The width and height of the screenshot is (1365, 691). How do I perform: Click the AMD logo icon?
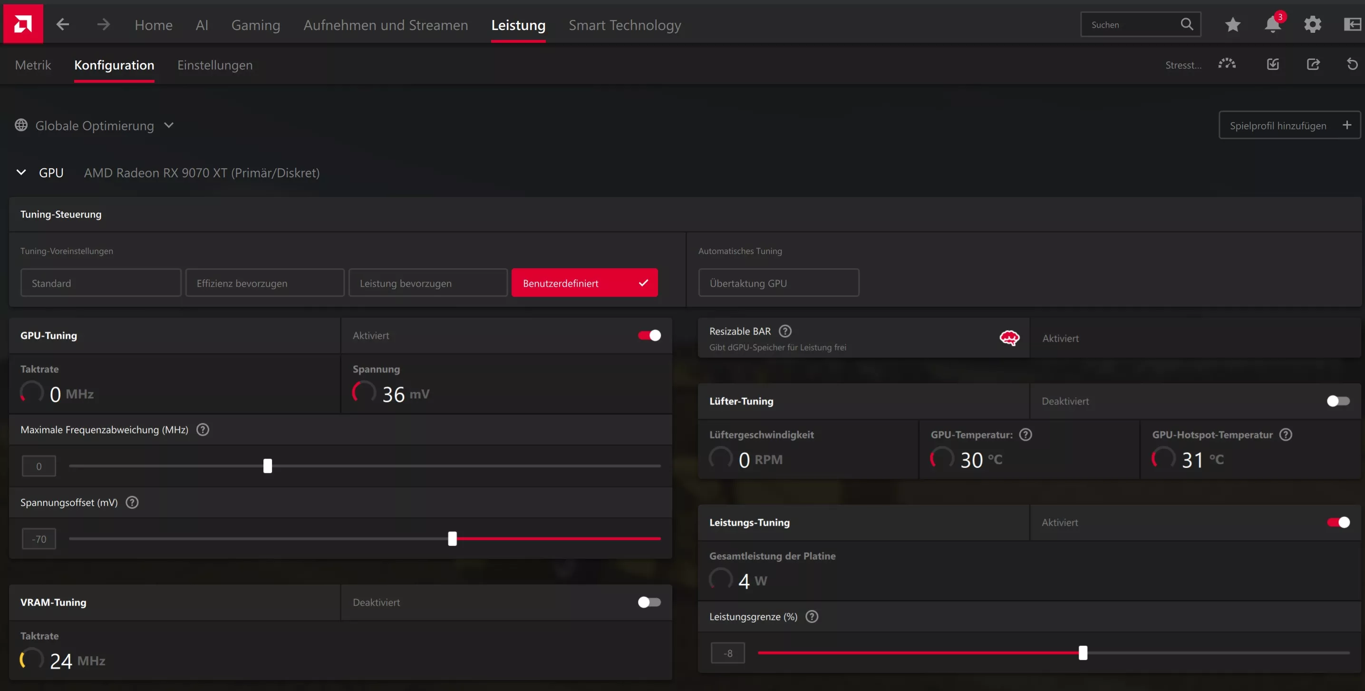tap(23, 24)
